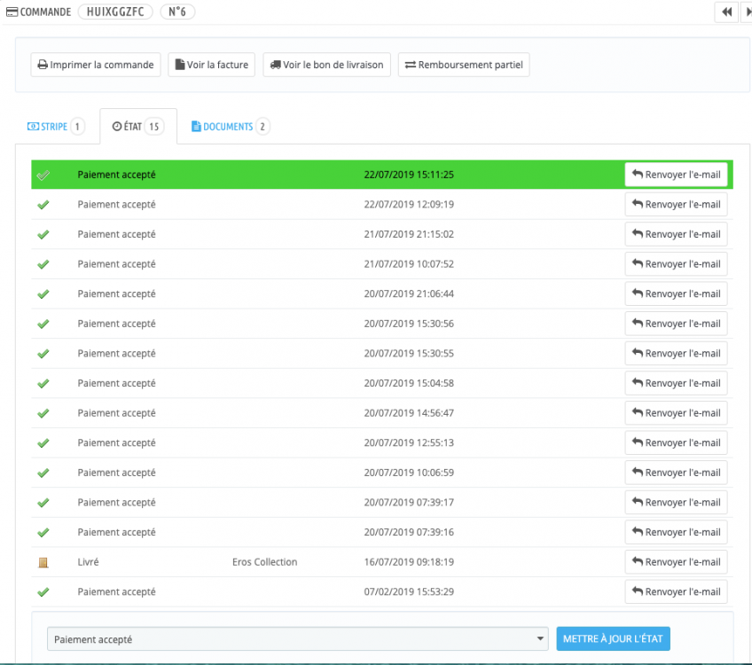Click the date 20/07/2019 07:39:17

(x=409, y=502)
